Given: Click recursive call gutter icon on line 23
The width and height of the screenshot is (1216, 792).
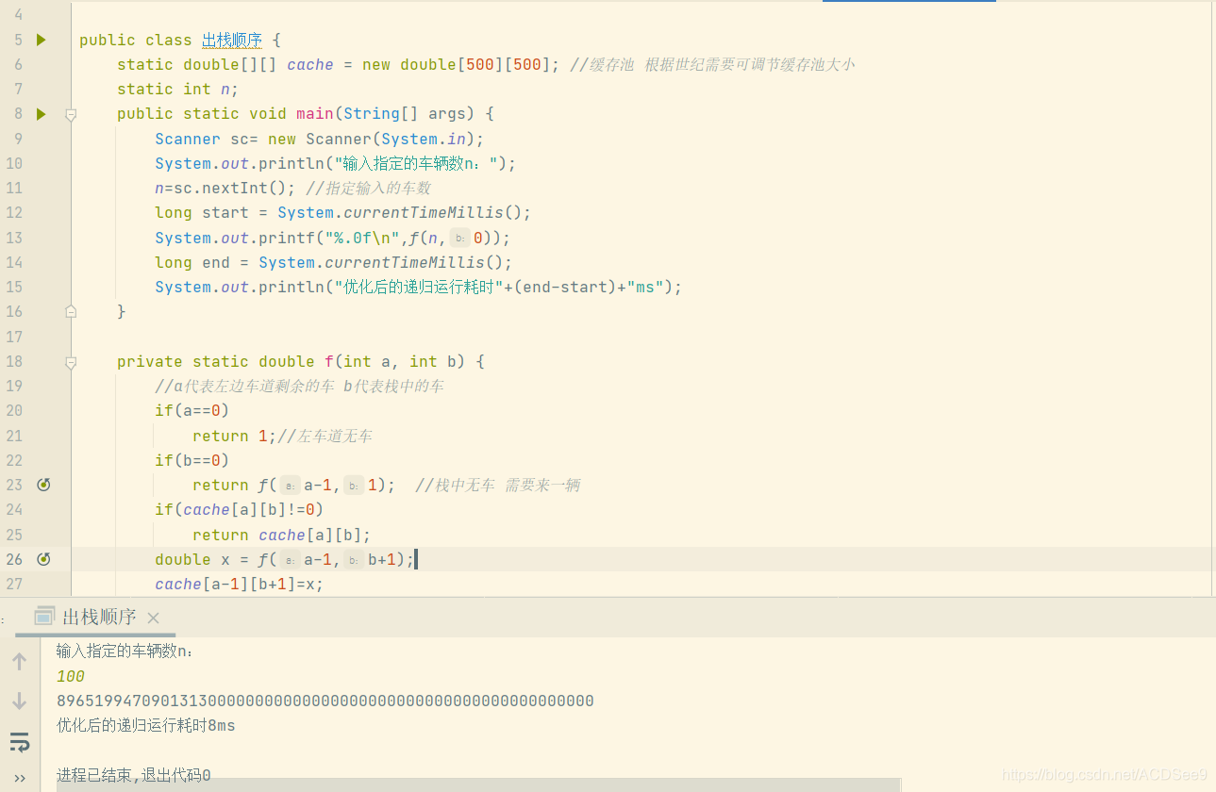Looking at the screenshot, I should [43, 485].
